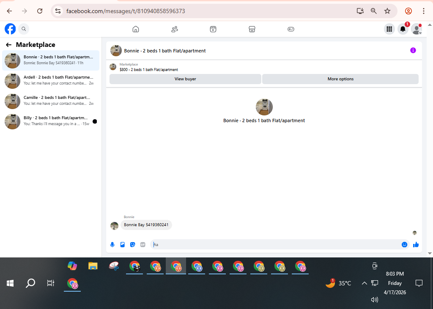Send a voice clip with microphone icon
Screen dimensions: 433x309
click(112, 245)
